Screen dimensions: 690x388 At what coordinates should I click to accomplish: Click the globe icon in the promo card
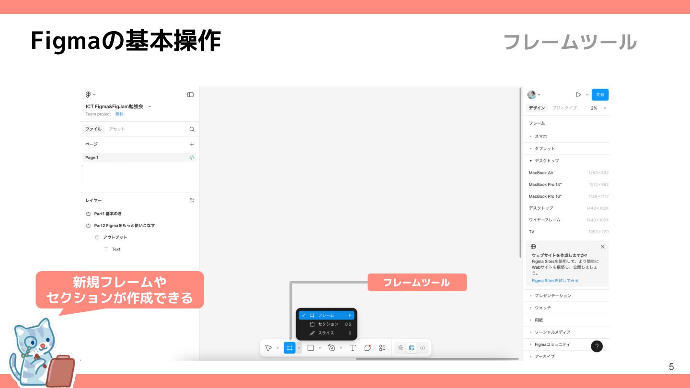click(x=534, y=247)
